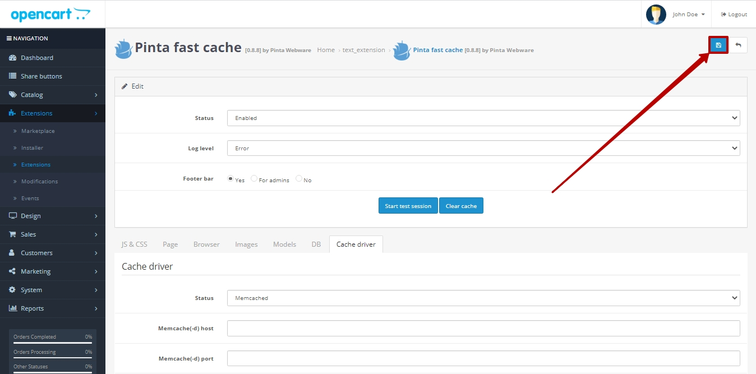Toggle the Navigation hamburger icon
This screenshot has height=374, width=756.
click(x=9, y=39)
